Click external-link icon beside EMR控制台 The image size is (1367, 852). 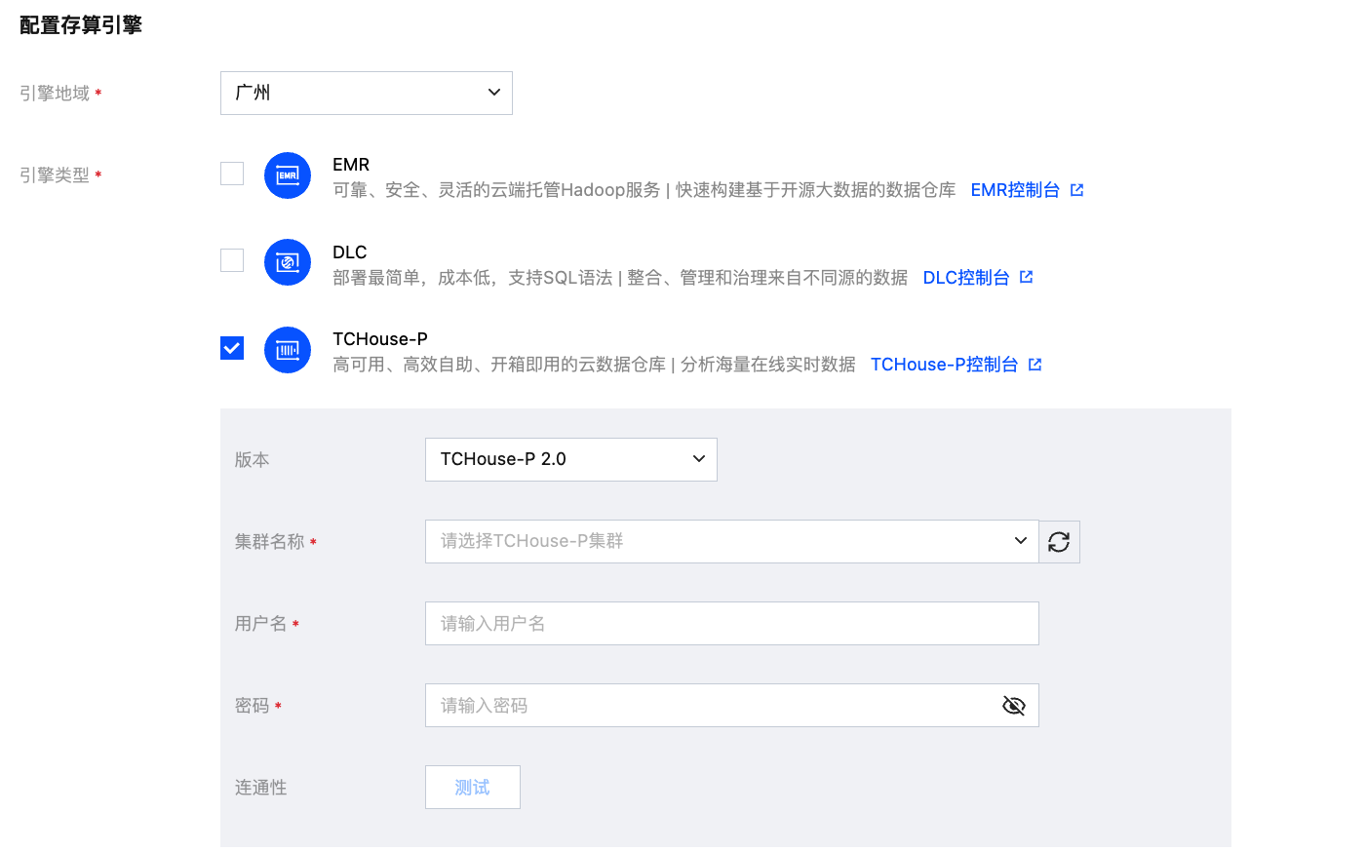[1076, 190]
